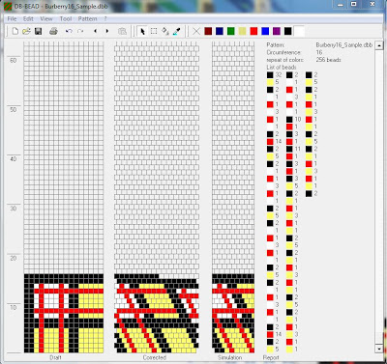Undo the last action

click(x=69, y=31)
